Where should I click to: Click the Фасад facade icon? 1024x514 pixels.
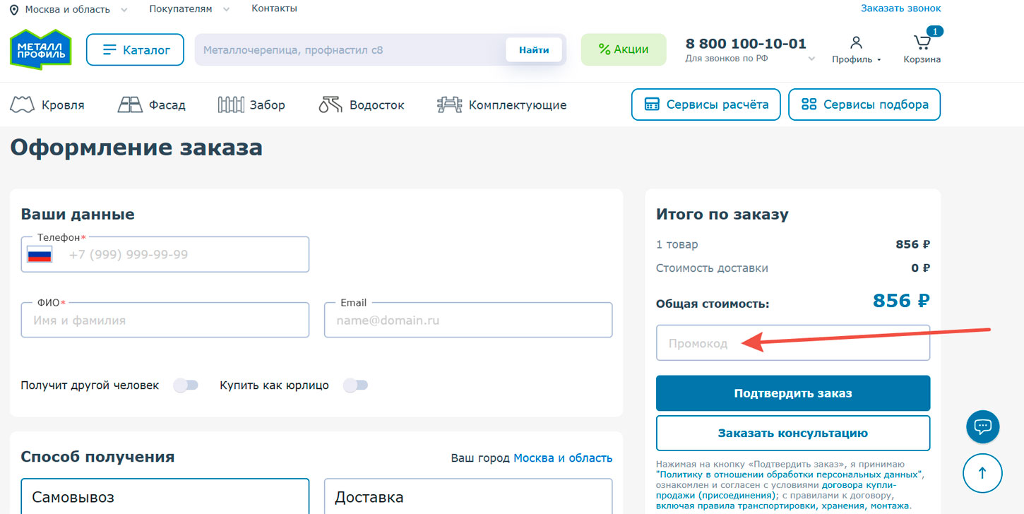click(130, 105)
